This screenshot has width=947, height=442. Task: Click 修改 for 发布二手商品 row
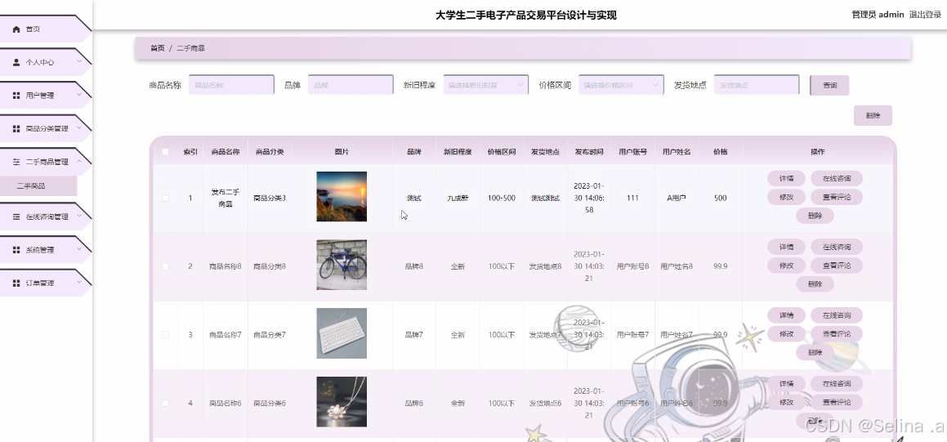point(786,197)
